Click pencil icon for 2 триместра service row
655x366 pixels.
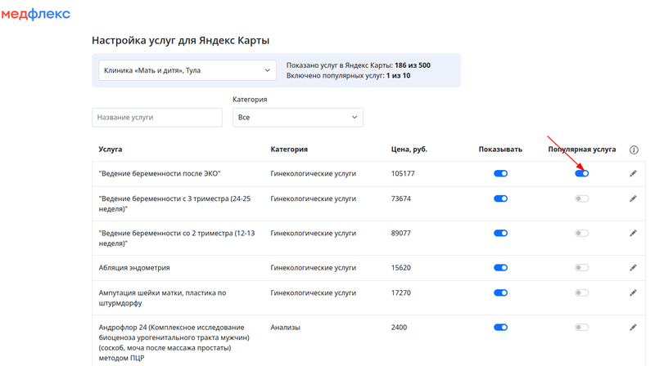point(633,233)
